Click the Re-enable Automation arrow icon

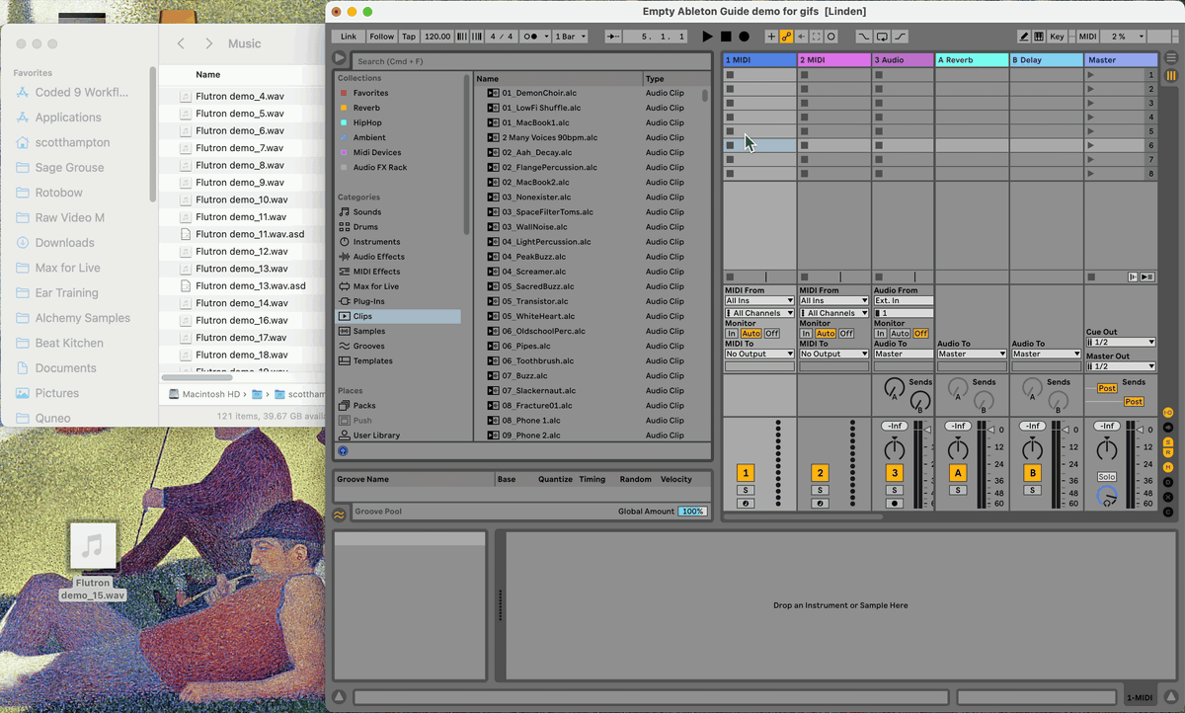(x=802, y=37)
